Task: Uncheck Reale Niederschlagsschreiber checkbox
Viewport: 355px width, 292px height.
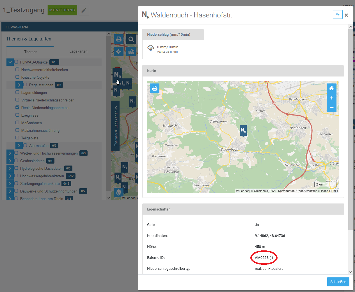Action: [x=17, y=108]
